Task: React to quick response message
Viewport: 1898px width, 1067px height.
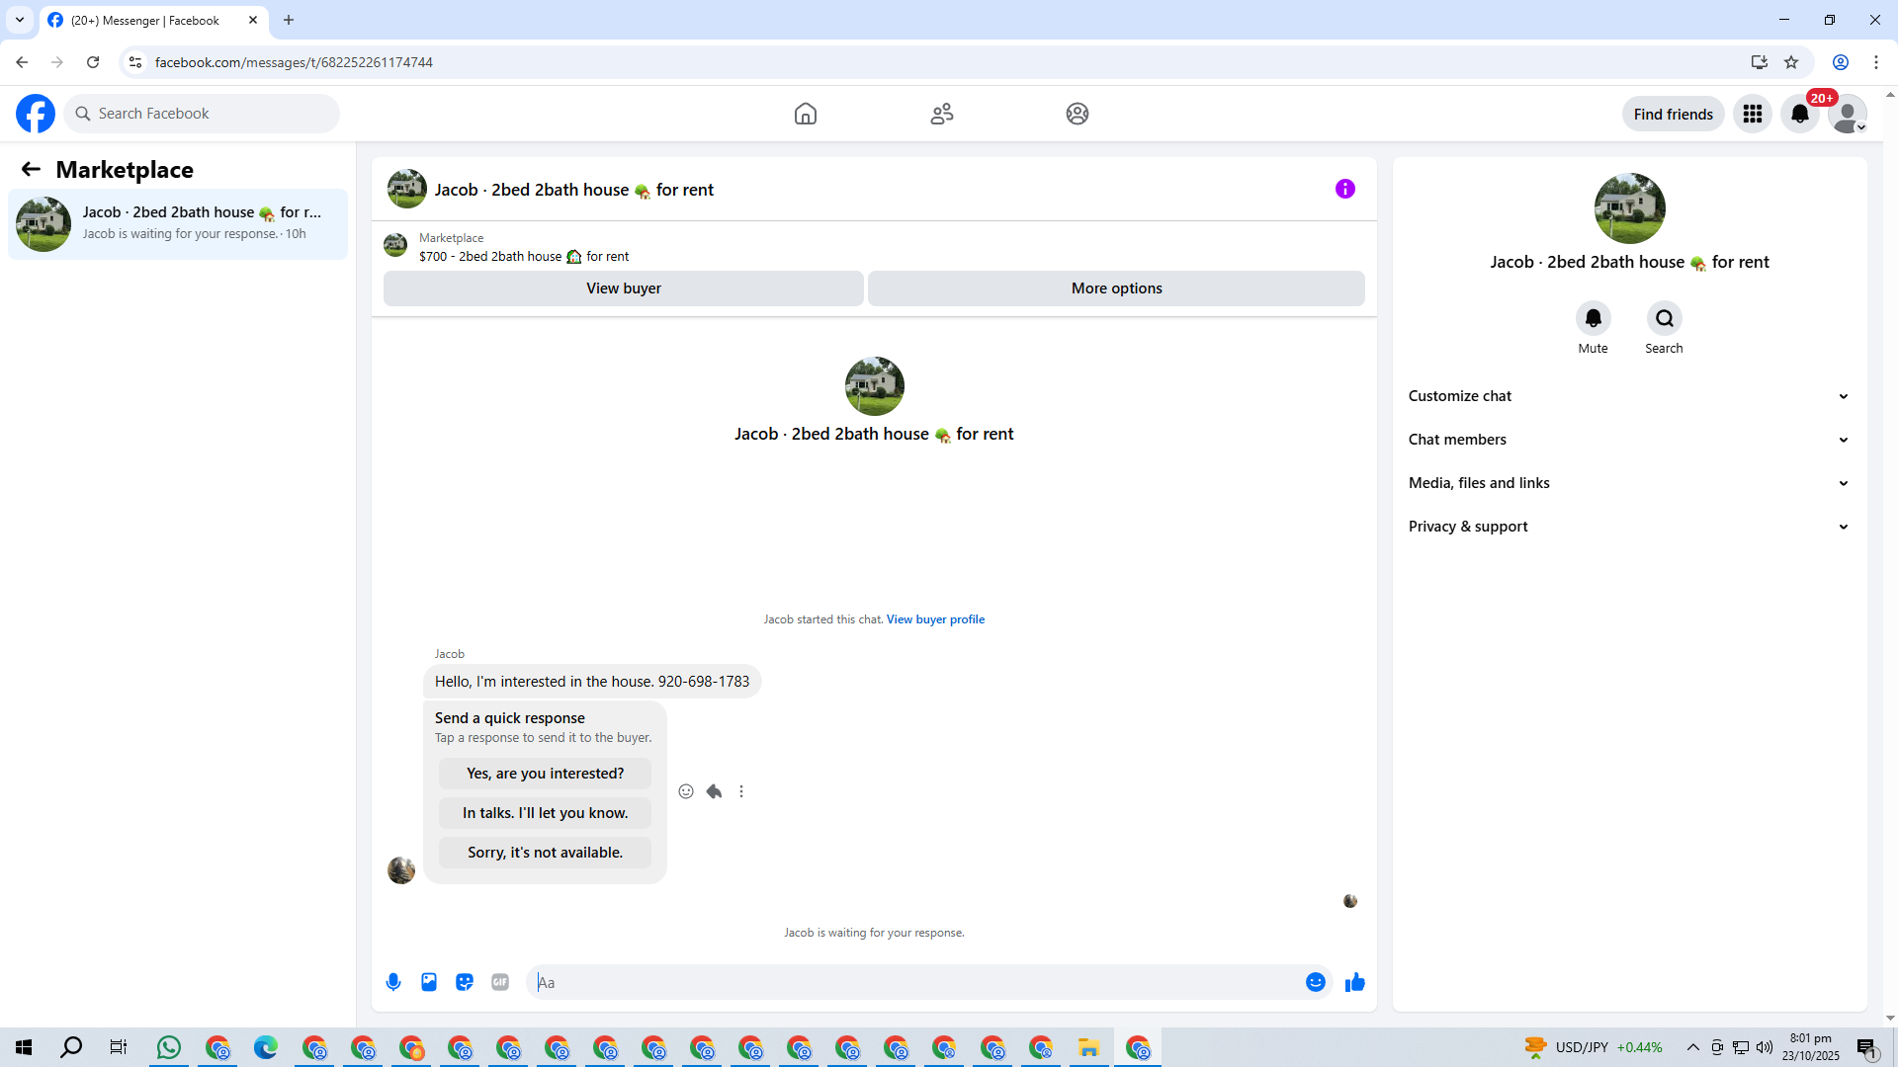Action: [x=686, y=791]
